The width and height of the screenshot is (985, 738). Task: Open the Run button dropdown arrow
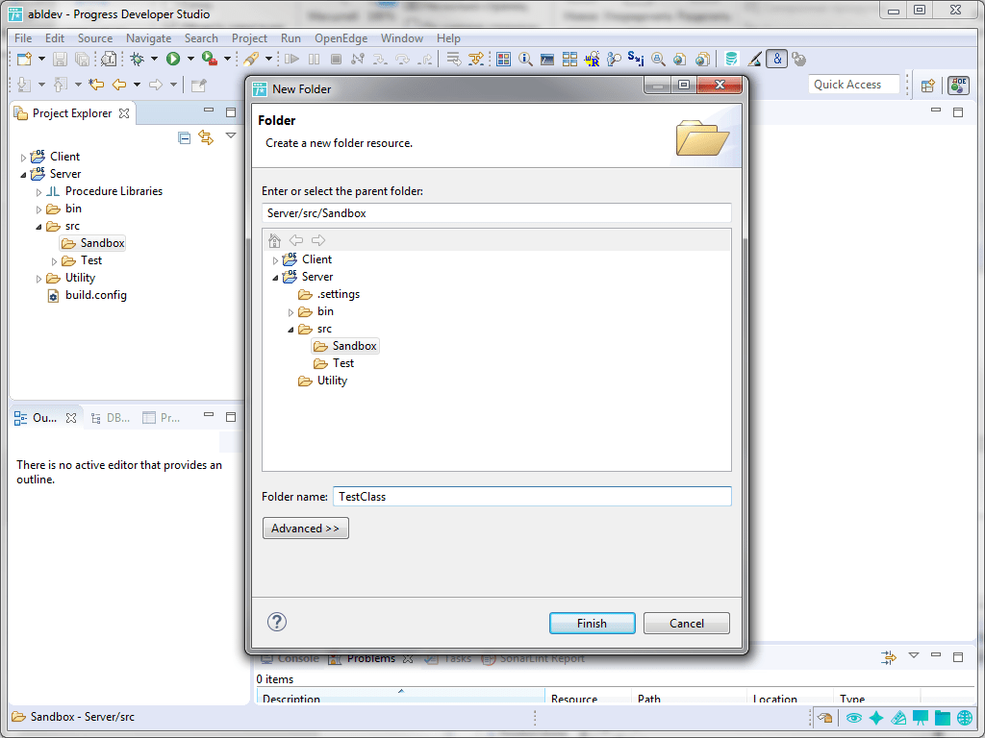(190, 59)
